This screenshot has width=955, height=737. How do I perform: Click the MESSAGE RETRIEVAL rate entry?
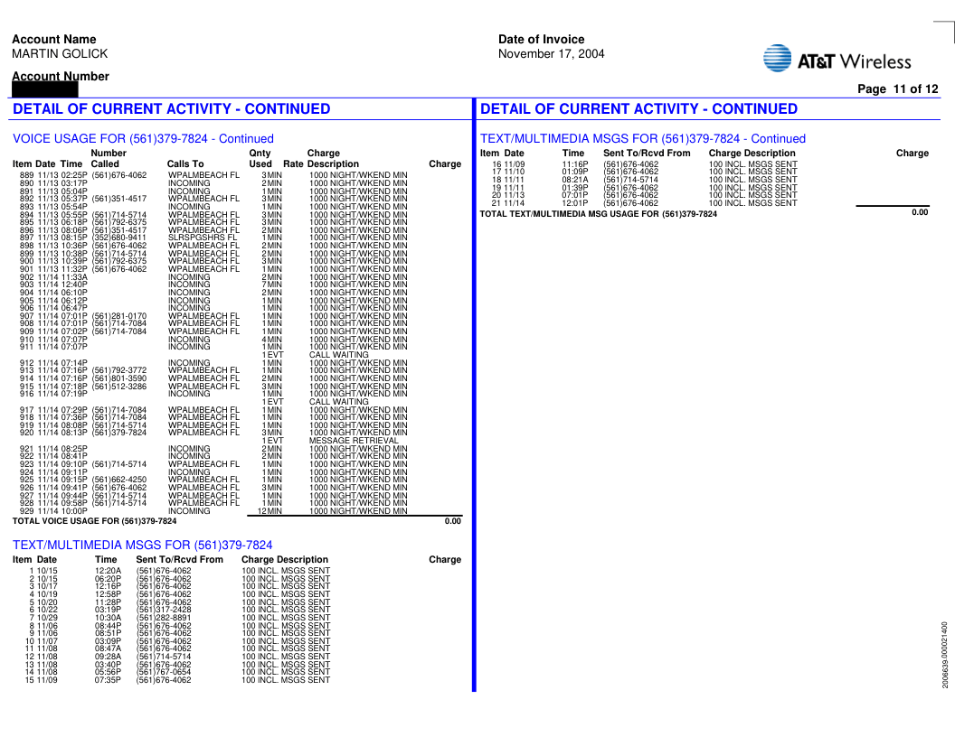(x=353, y=441)
